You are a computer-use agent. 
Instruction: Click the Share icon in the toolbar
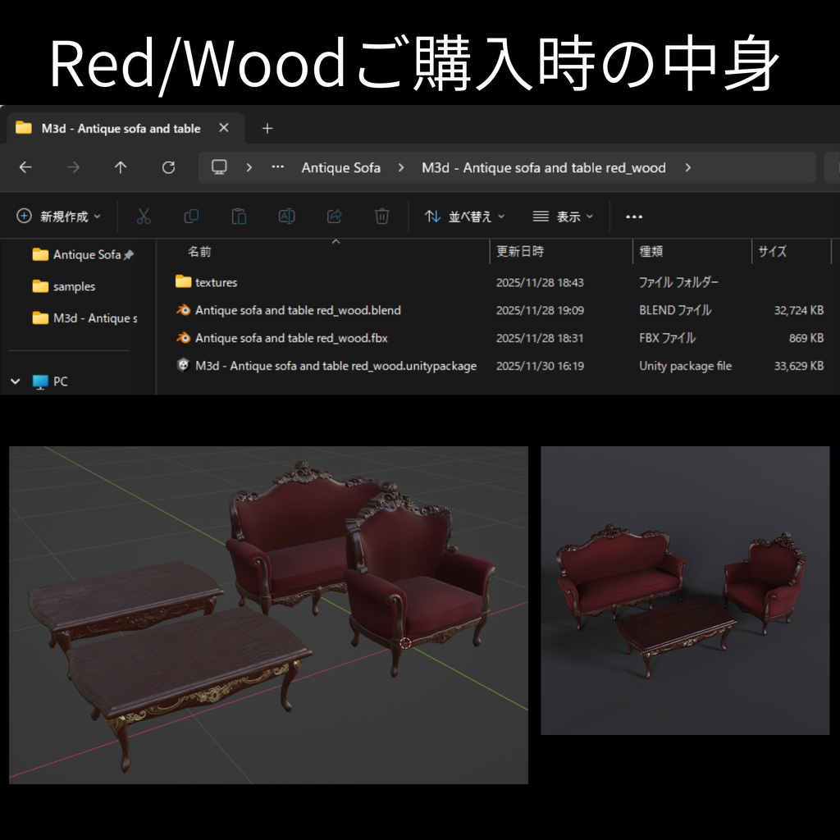[x=334, y=216]
